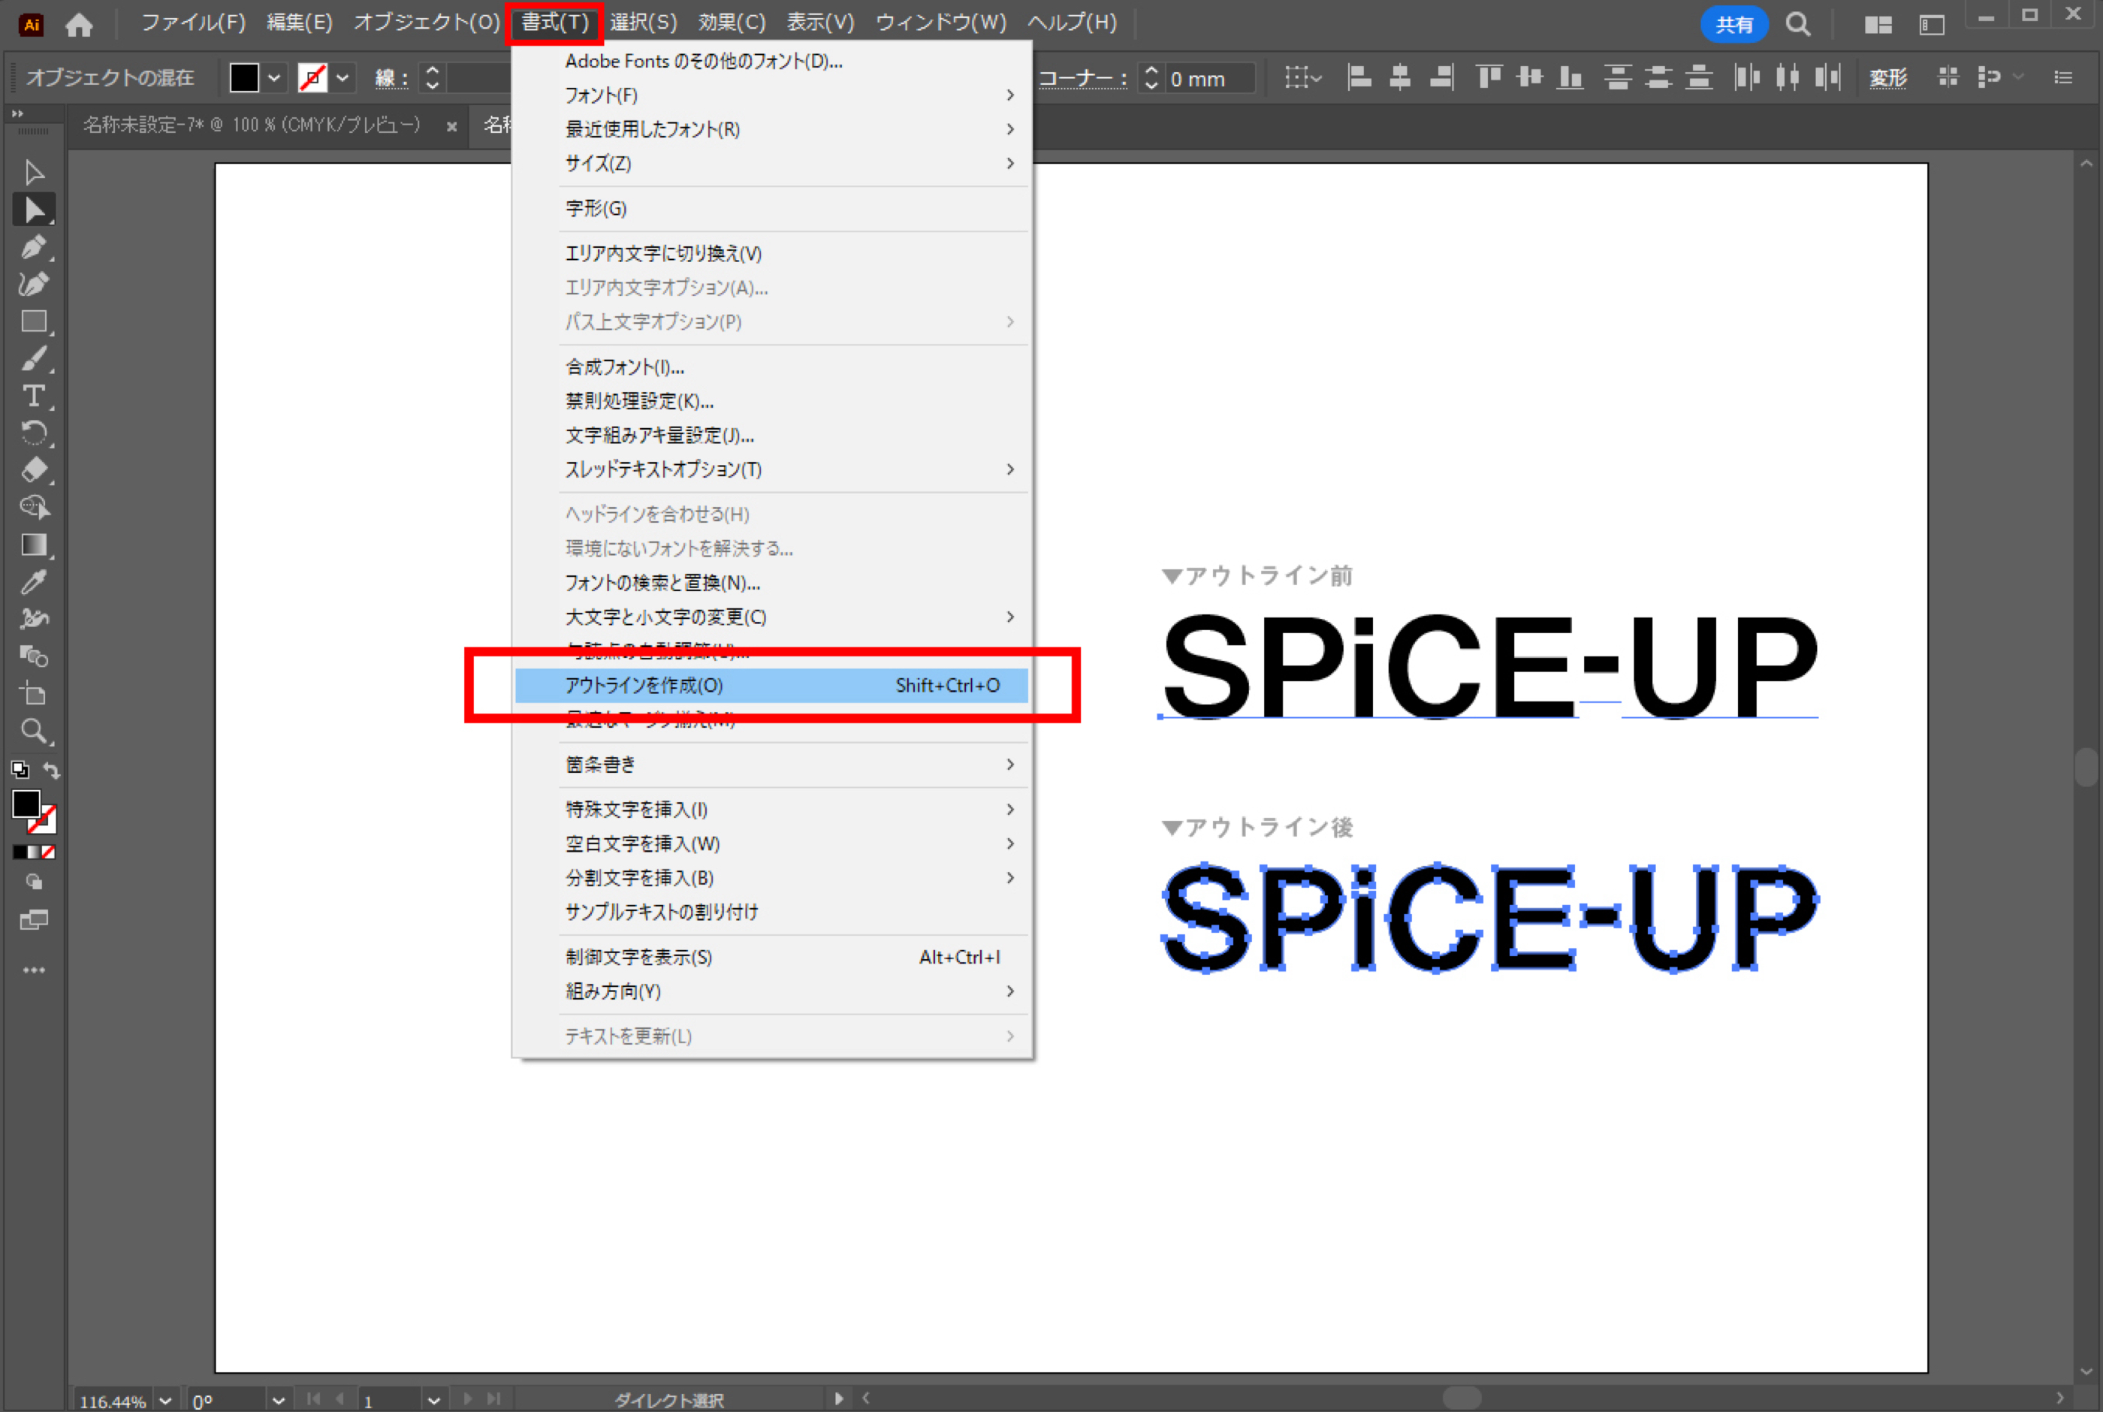Switch to draw mode icon
This screenshot has width=2103, height=1412.
(x=35, y=882)
